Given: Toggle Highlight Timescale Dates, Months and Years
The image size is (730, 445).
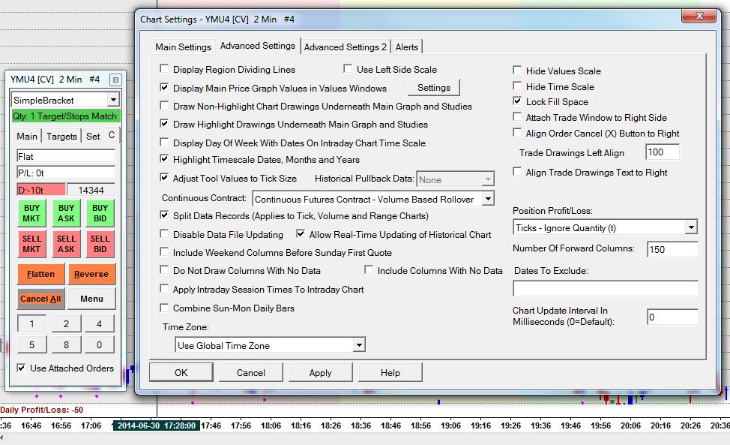Looking at the screenshot, I should [164, 159].
